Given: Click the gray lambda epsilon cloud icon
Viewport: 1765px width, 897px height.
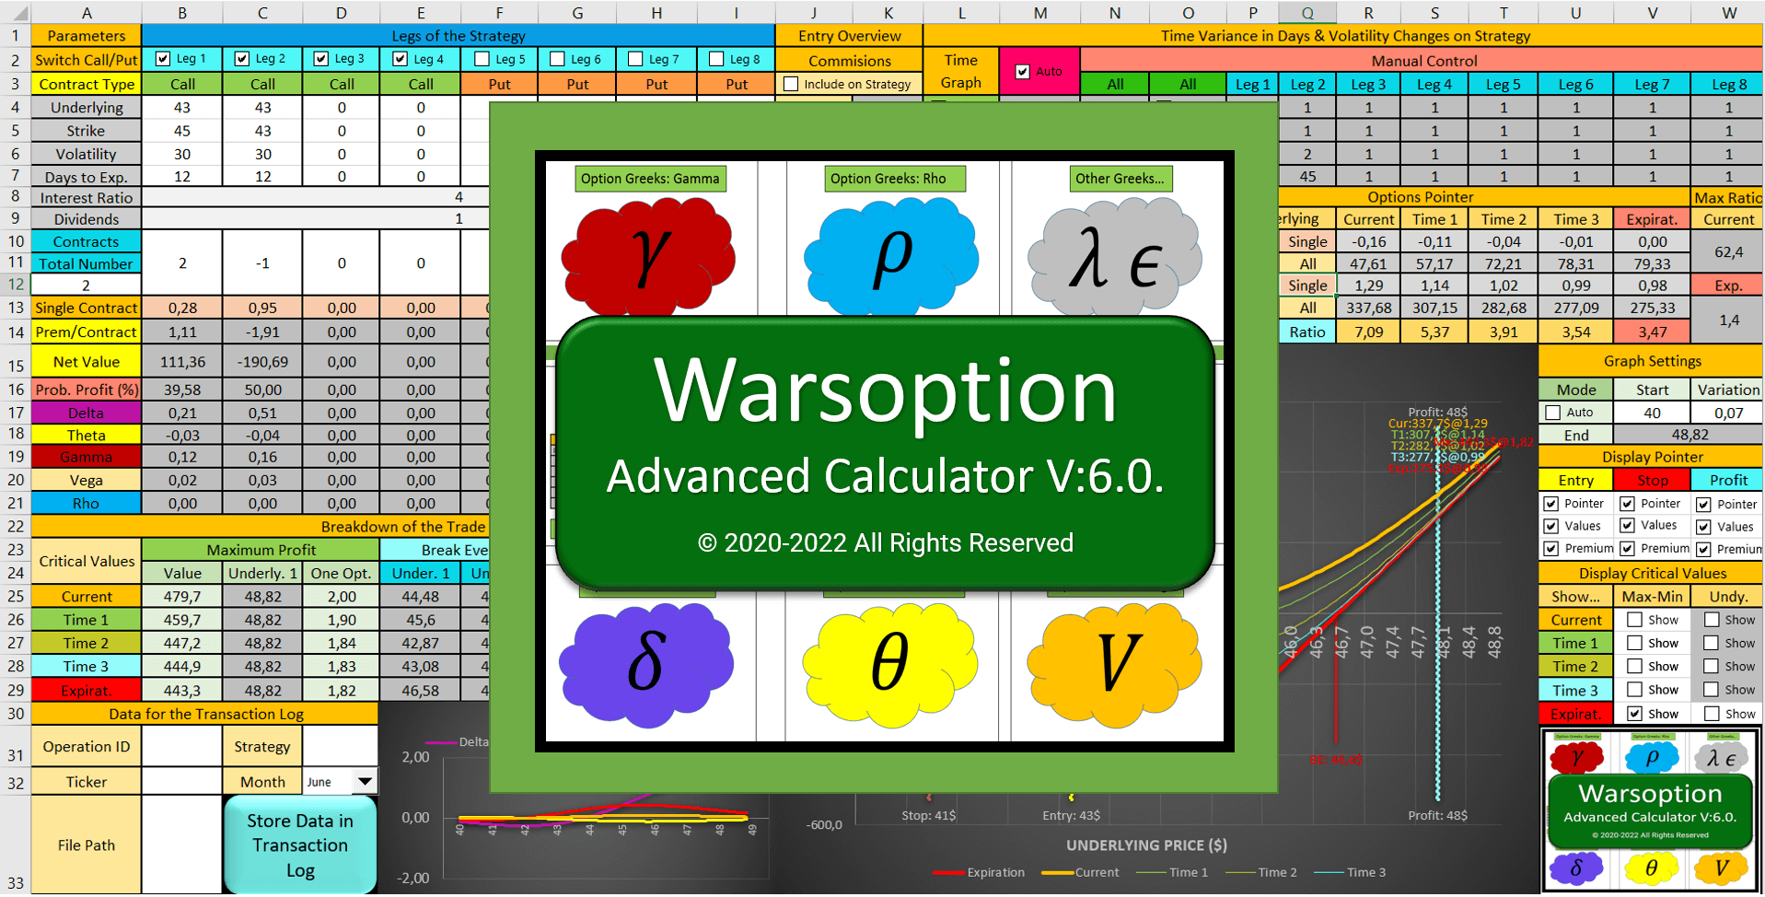Looking at the screenshot, I should pyautogui.click(x=1115, y=258).
